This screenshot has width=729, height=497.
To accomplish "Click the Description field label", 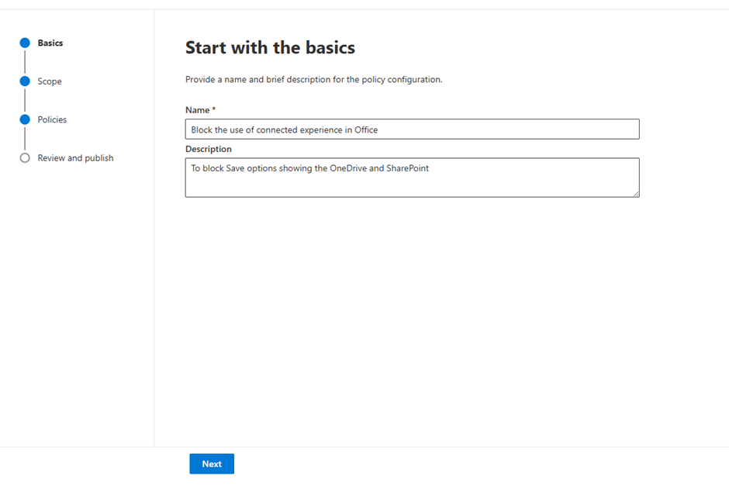I will (208, 149).
